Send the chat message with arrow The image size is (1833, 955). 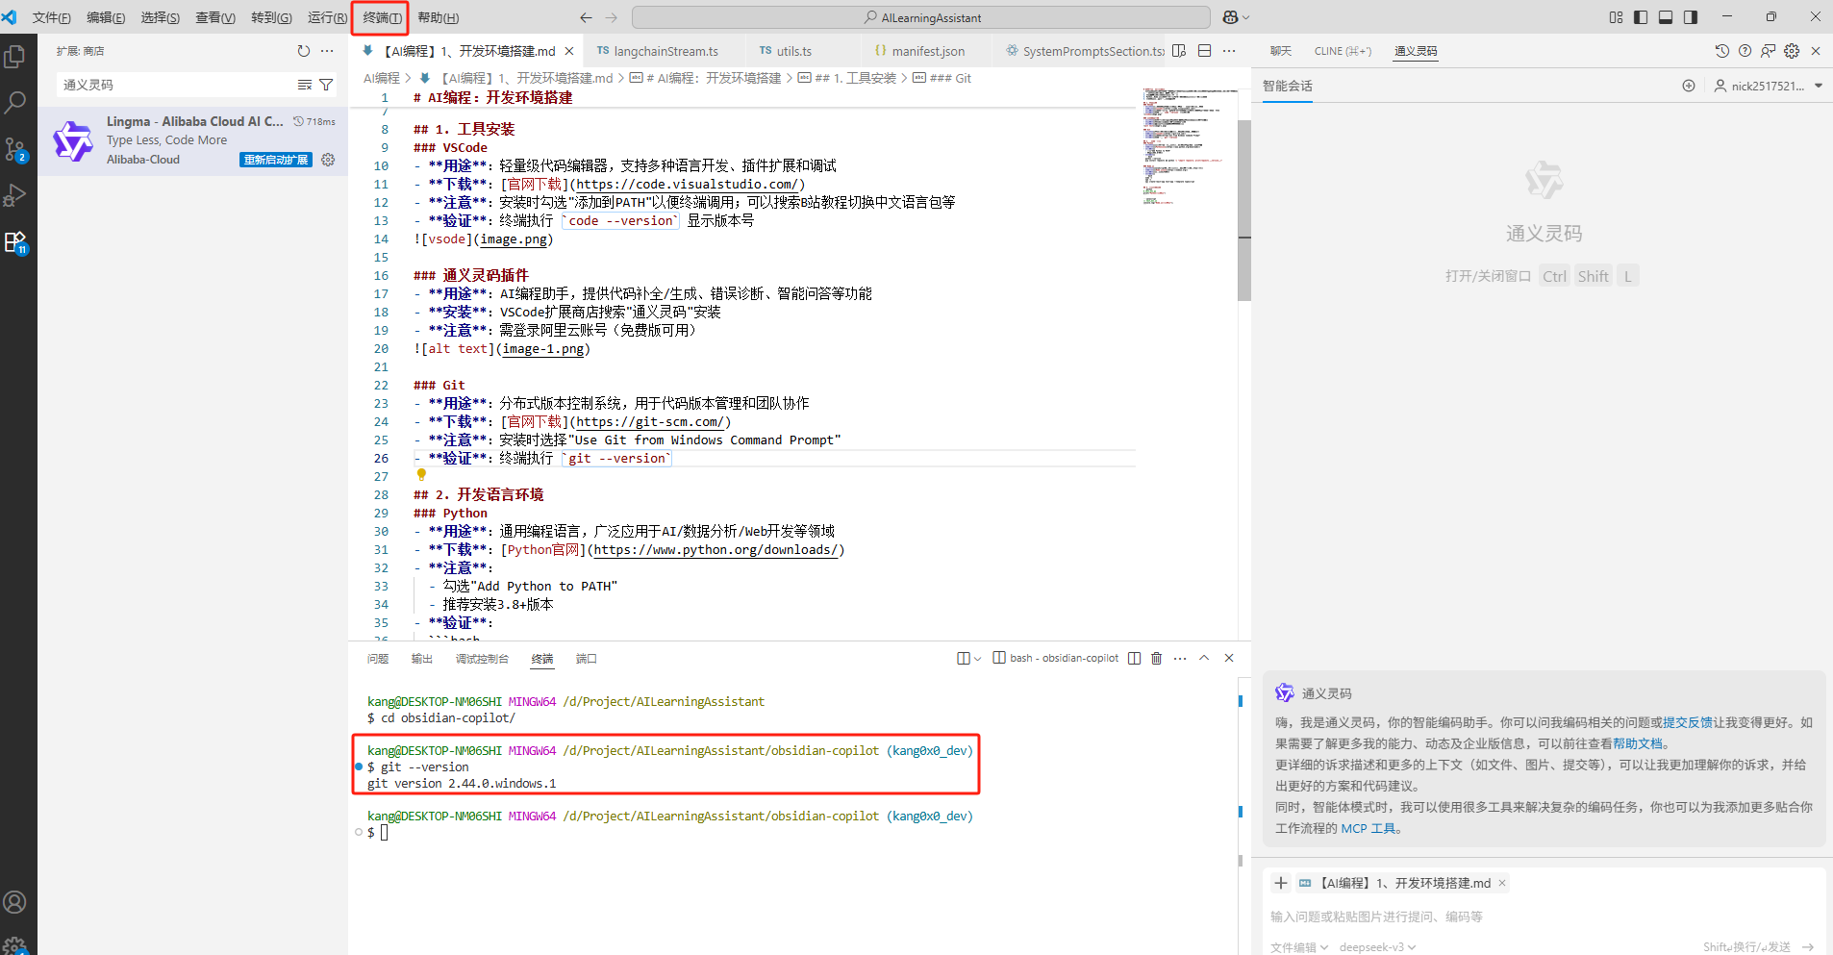click(1808, 947)
